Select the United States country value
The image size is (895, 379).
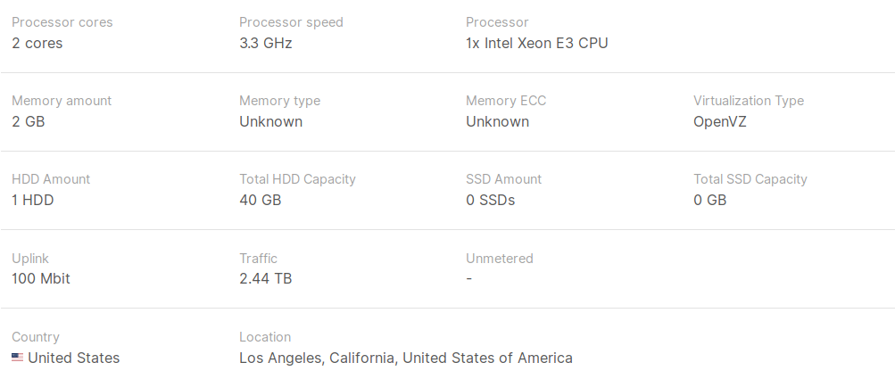[74, 358]
